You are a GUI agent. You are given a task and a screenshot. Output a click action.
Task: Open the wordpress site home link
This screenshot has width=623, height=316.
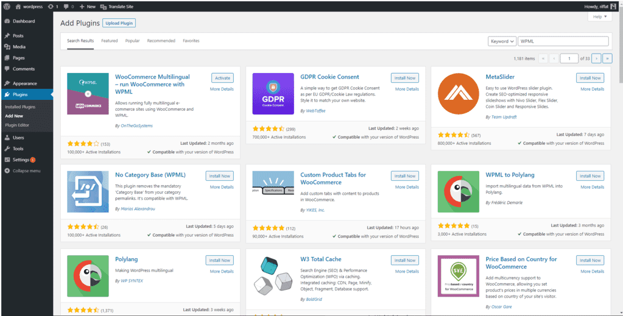[x=29, y=7]
